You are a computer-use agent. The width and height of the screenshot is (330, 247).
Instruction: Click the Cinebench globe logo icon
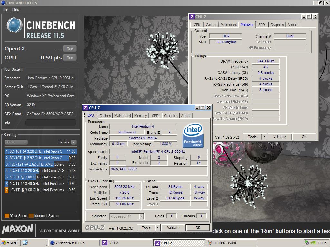15,25
